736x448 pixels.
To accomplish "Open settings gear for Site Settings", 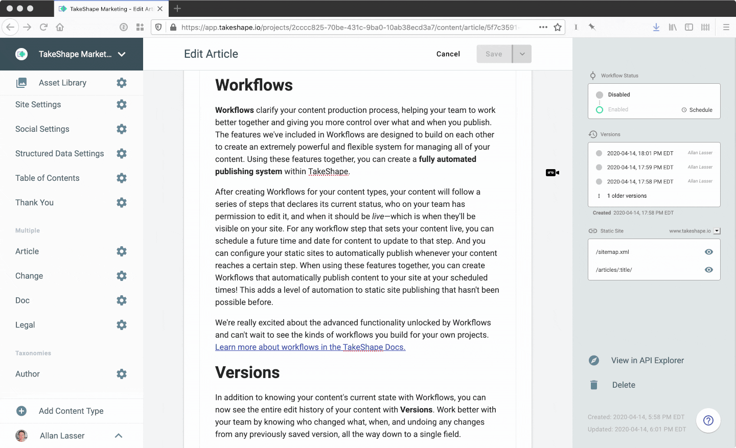I will (x=122, y=104).
